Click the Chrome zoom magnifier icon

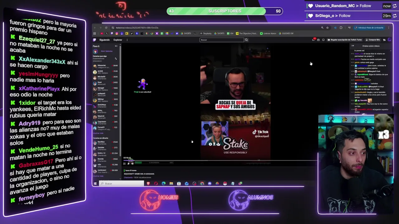pyautogui.click(x=322, y=28)
